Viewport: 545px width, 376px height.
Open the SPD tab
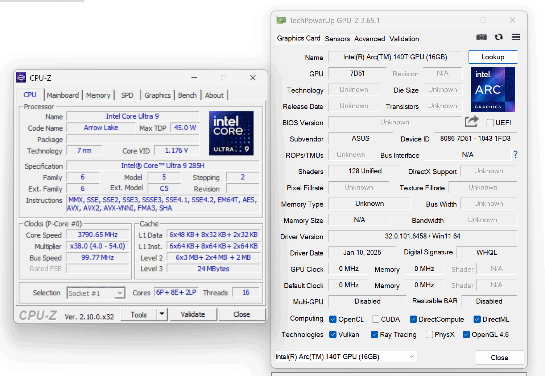(x=127, y=95)
